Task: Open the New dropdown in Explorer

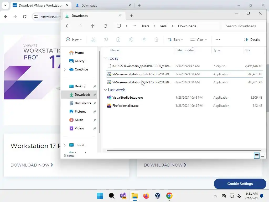Action: (74, 40)
